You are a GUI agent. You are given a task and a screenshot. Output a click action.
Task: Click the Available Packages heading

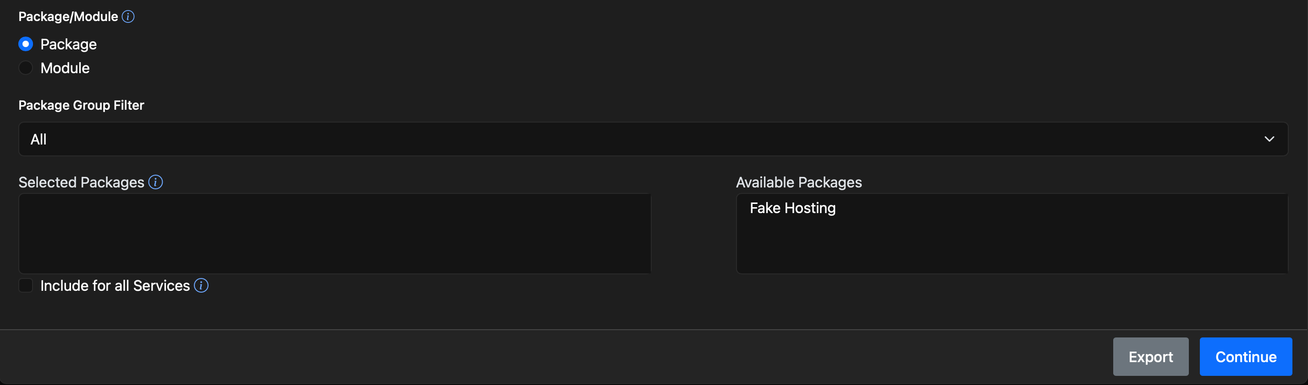pos(799,182)
